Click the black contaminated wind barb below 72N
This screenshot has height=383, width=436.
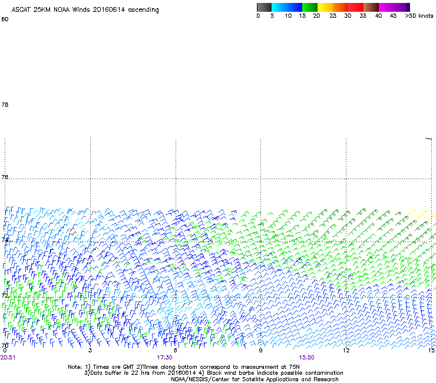pyautogui.click(x=187, y=303)
